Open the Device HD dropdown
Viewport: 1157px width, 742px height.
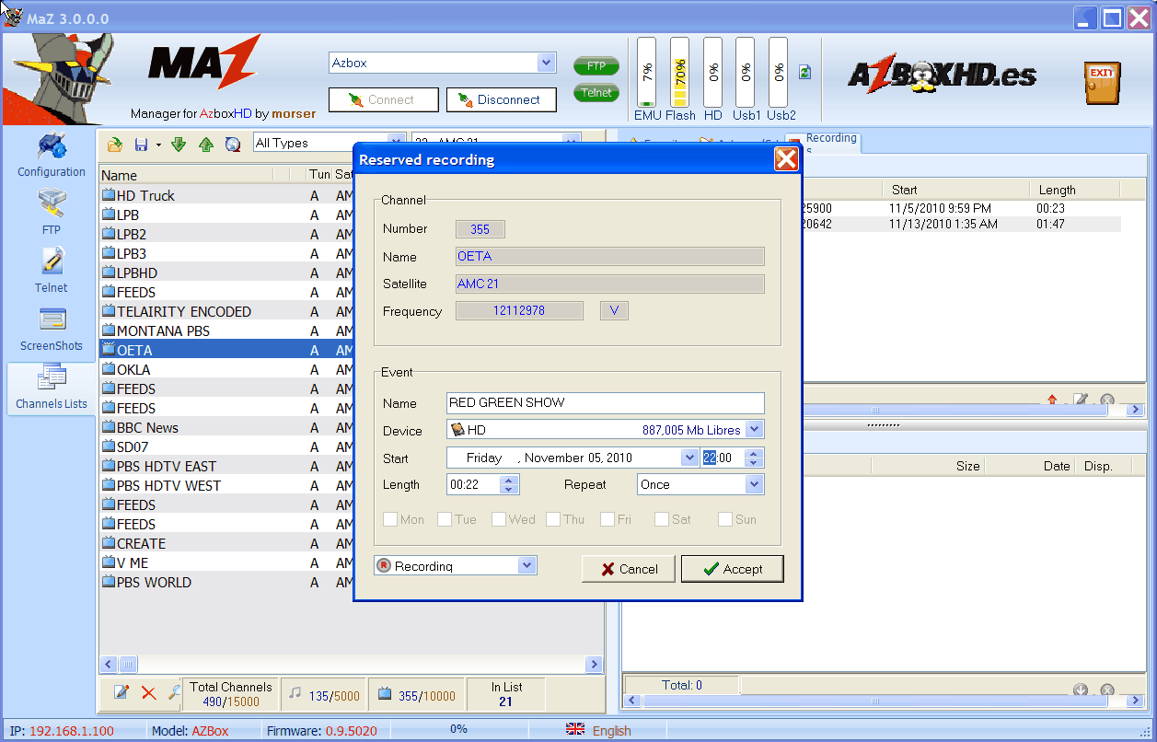pos(754,430)
